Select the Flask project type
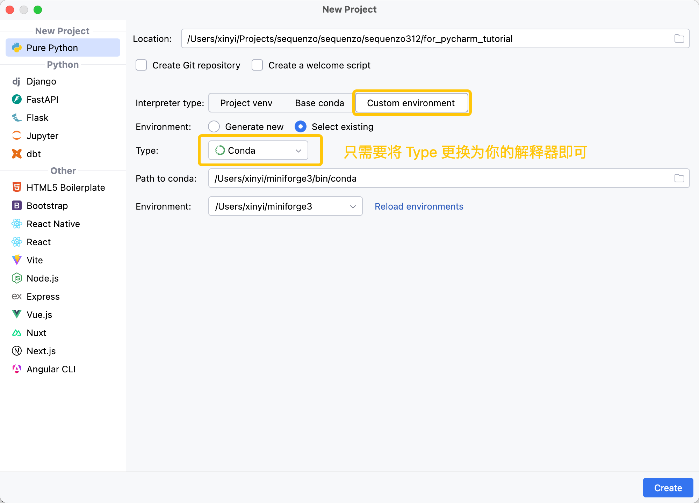The height and width of the screenshot is (503, 699). pos(37,117)
